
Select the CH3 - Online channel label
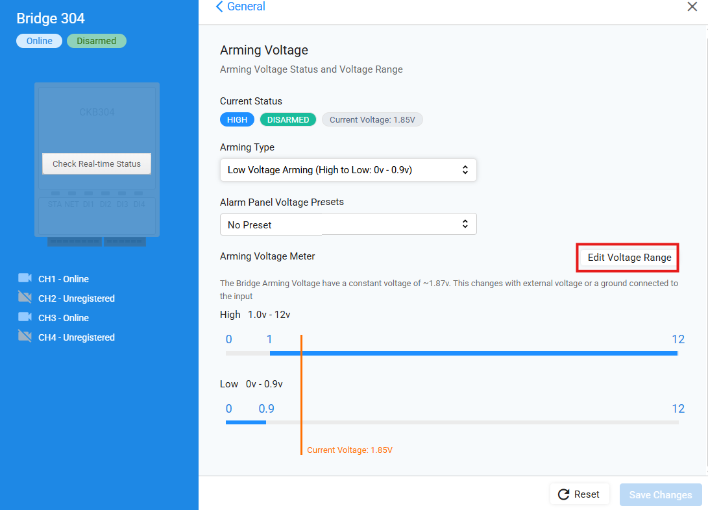64,318
